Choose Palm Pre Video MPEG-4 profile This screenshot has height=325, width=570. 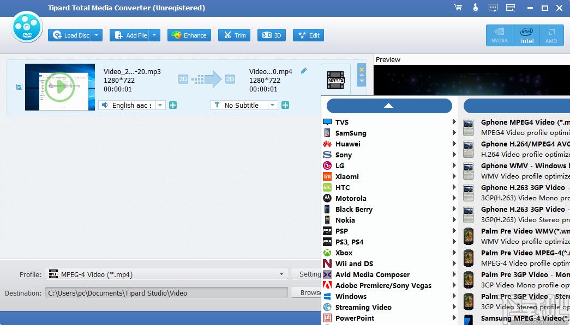tap(516, 258)
